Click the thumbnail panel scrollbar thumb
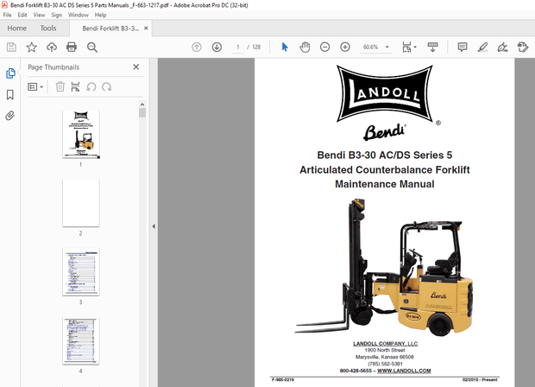Viewport: 535px width, 387px height. coord(142,112)
